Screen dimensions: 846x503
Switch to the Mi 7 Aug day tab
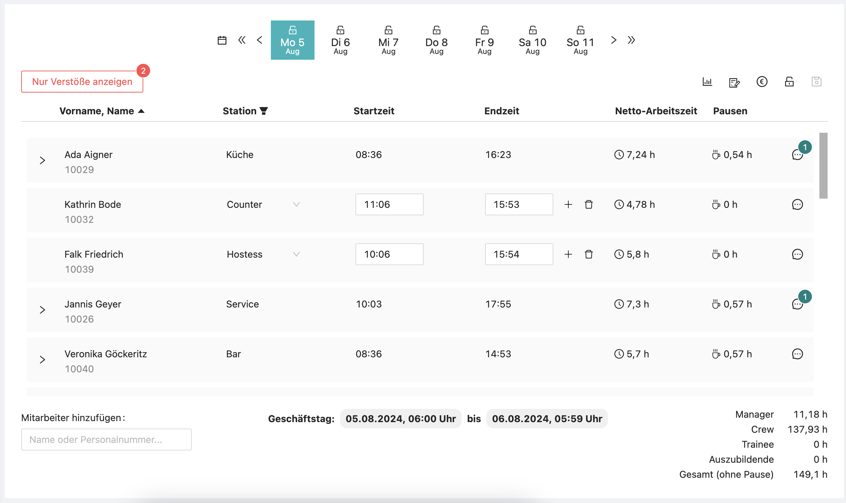(x=388, y=40)
